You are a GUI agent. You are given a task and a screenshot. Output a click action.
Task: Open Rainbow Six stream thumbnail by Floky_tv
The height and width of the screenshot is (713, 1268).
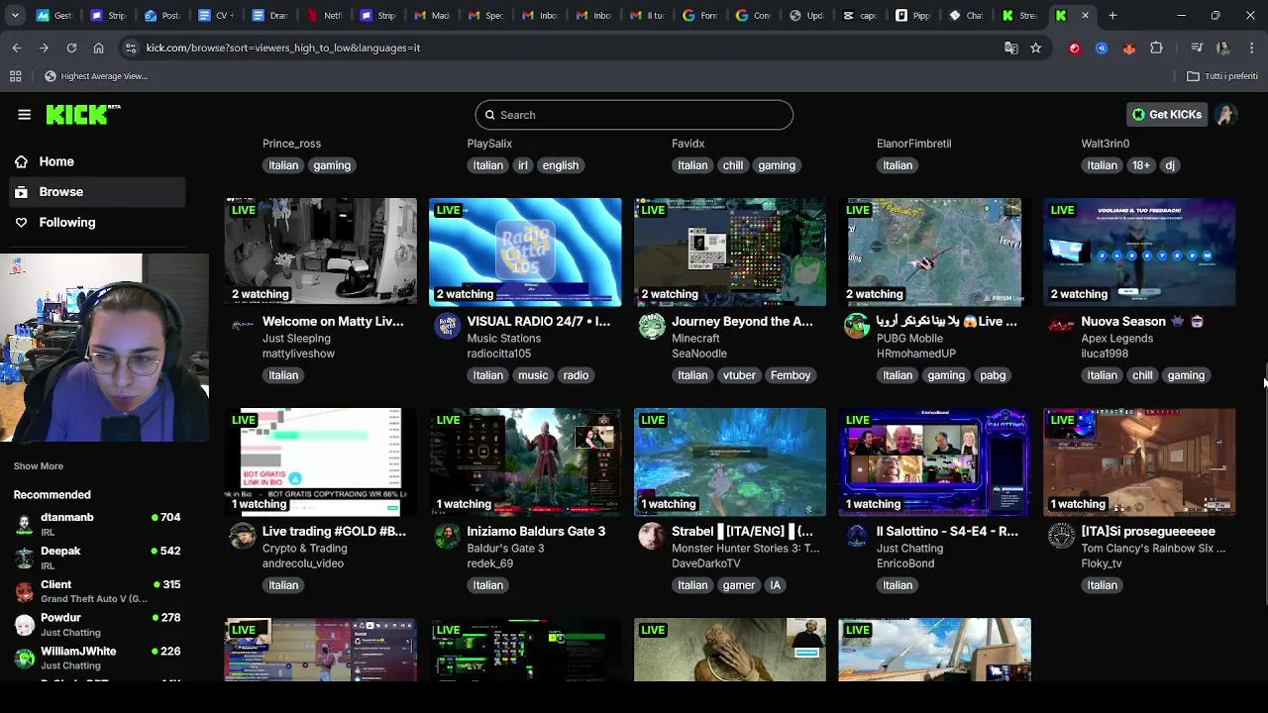coord(1139,462)
